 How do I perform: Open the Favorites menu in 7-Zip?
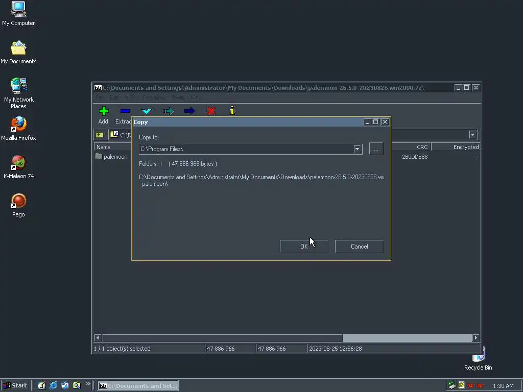tap(154, 97)
